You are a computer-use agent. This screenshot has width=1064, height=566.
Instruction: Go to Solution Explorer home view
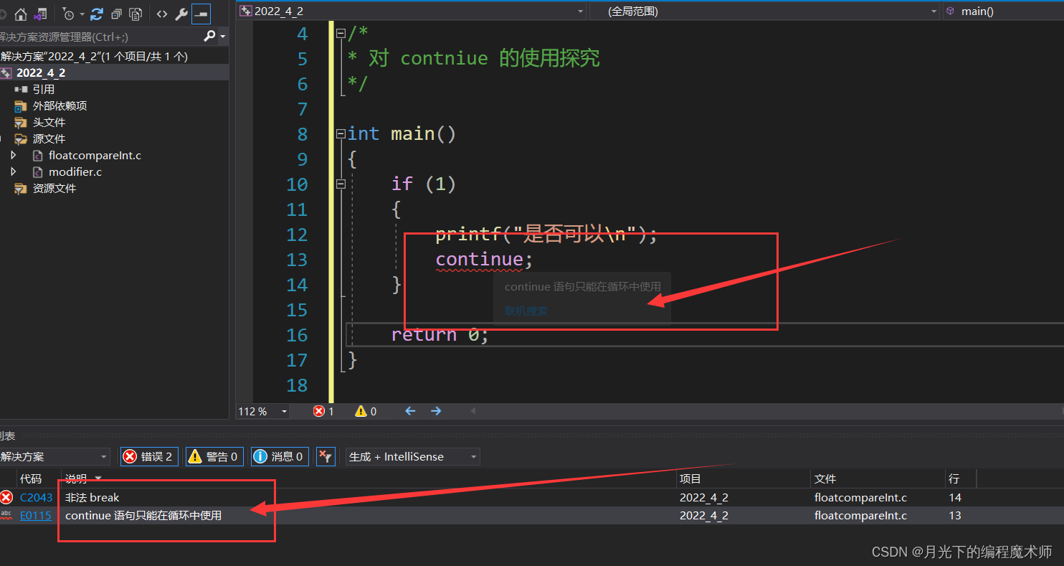20,14
